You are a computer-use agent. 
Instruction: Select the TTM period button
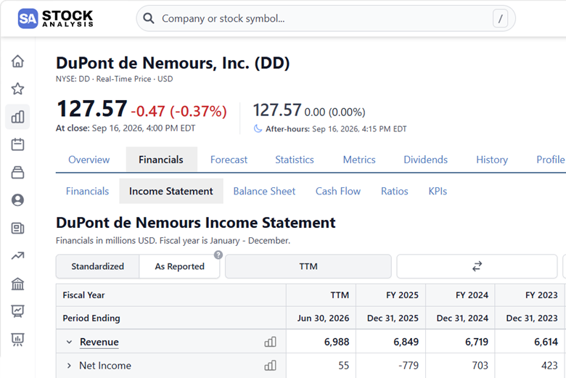coord(308,266)
